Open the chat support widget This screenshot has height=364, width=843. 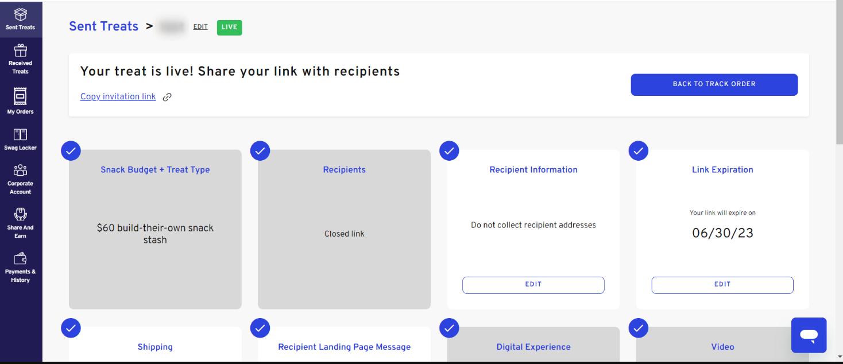(809, 335)
